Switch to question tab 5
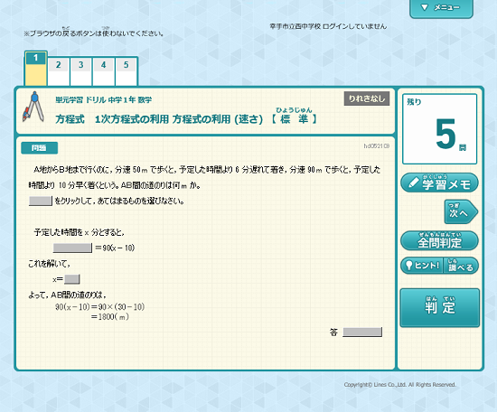The width and height of the screenshot is (497, 412). pos(127,71)
